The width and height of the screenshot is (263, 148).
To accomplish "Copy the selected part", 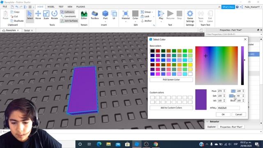I will [x=15, y=12].
